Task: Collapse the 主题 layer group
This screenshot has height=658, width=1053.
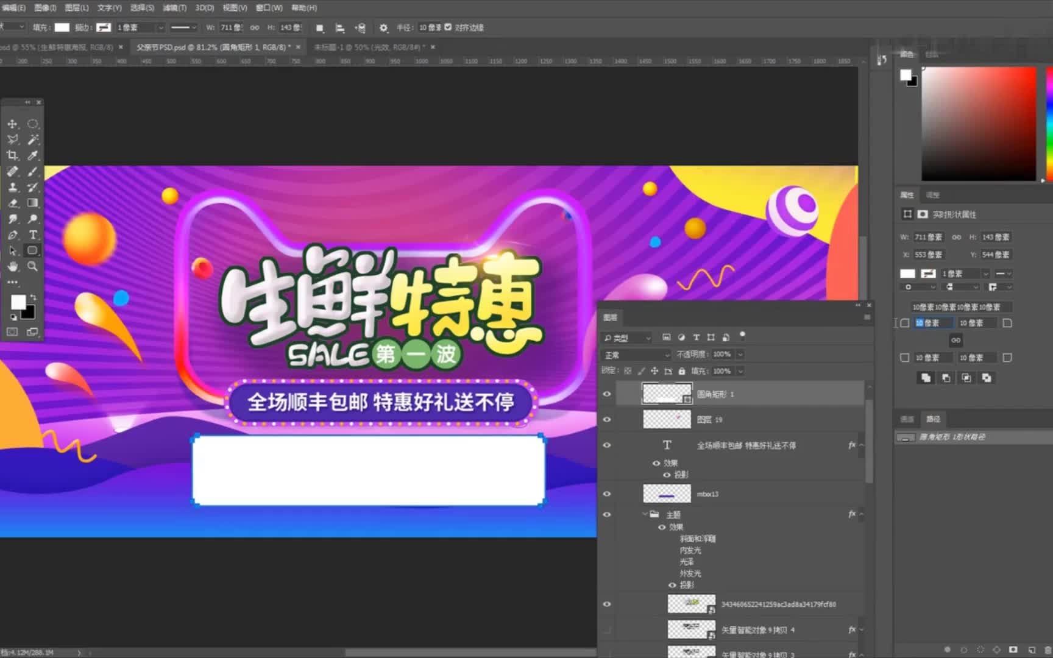Action: [x=645, y=514]
